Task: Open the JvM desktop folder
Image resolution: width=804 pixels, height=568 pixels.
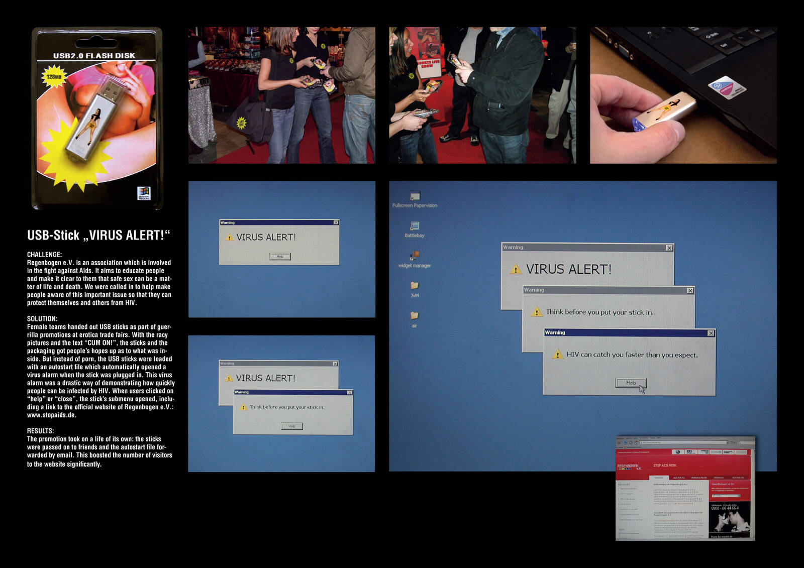Action: point(415,286)
